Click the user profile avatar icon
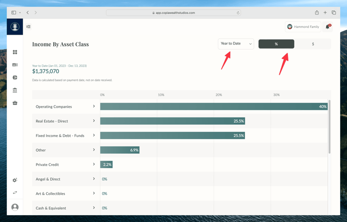This screenshot has width=347, height=222. 15,207
